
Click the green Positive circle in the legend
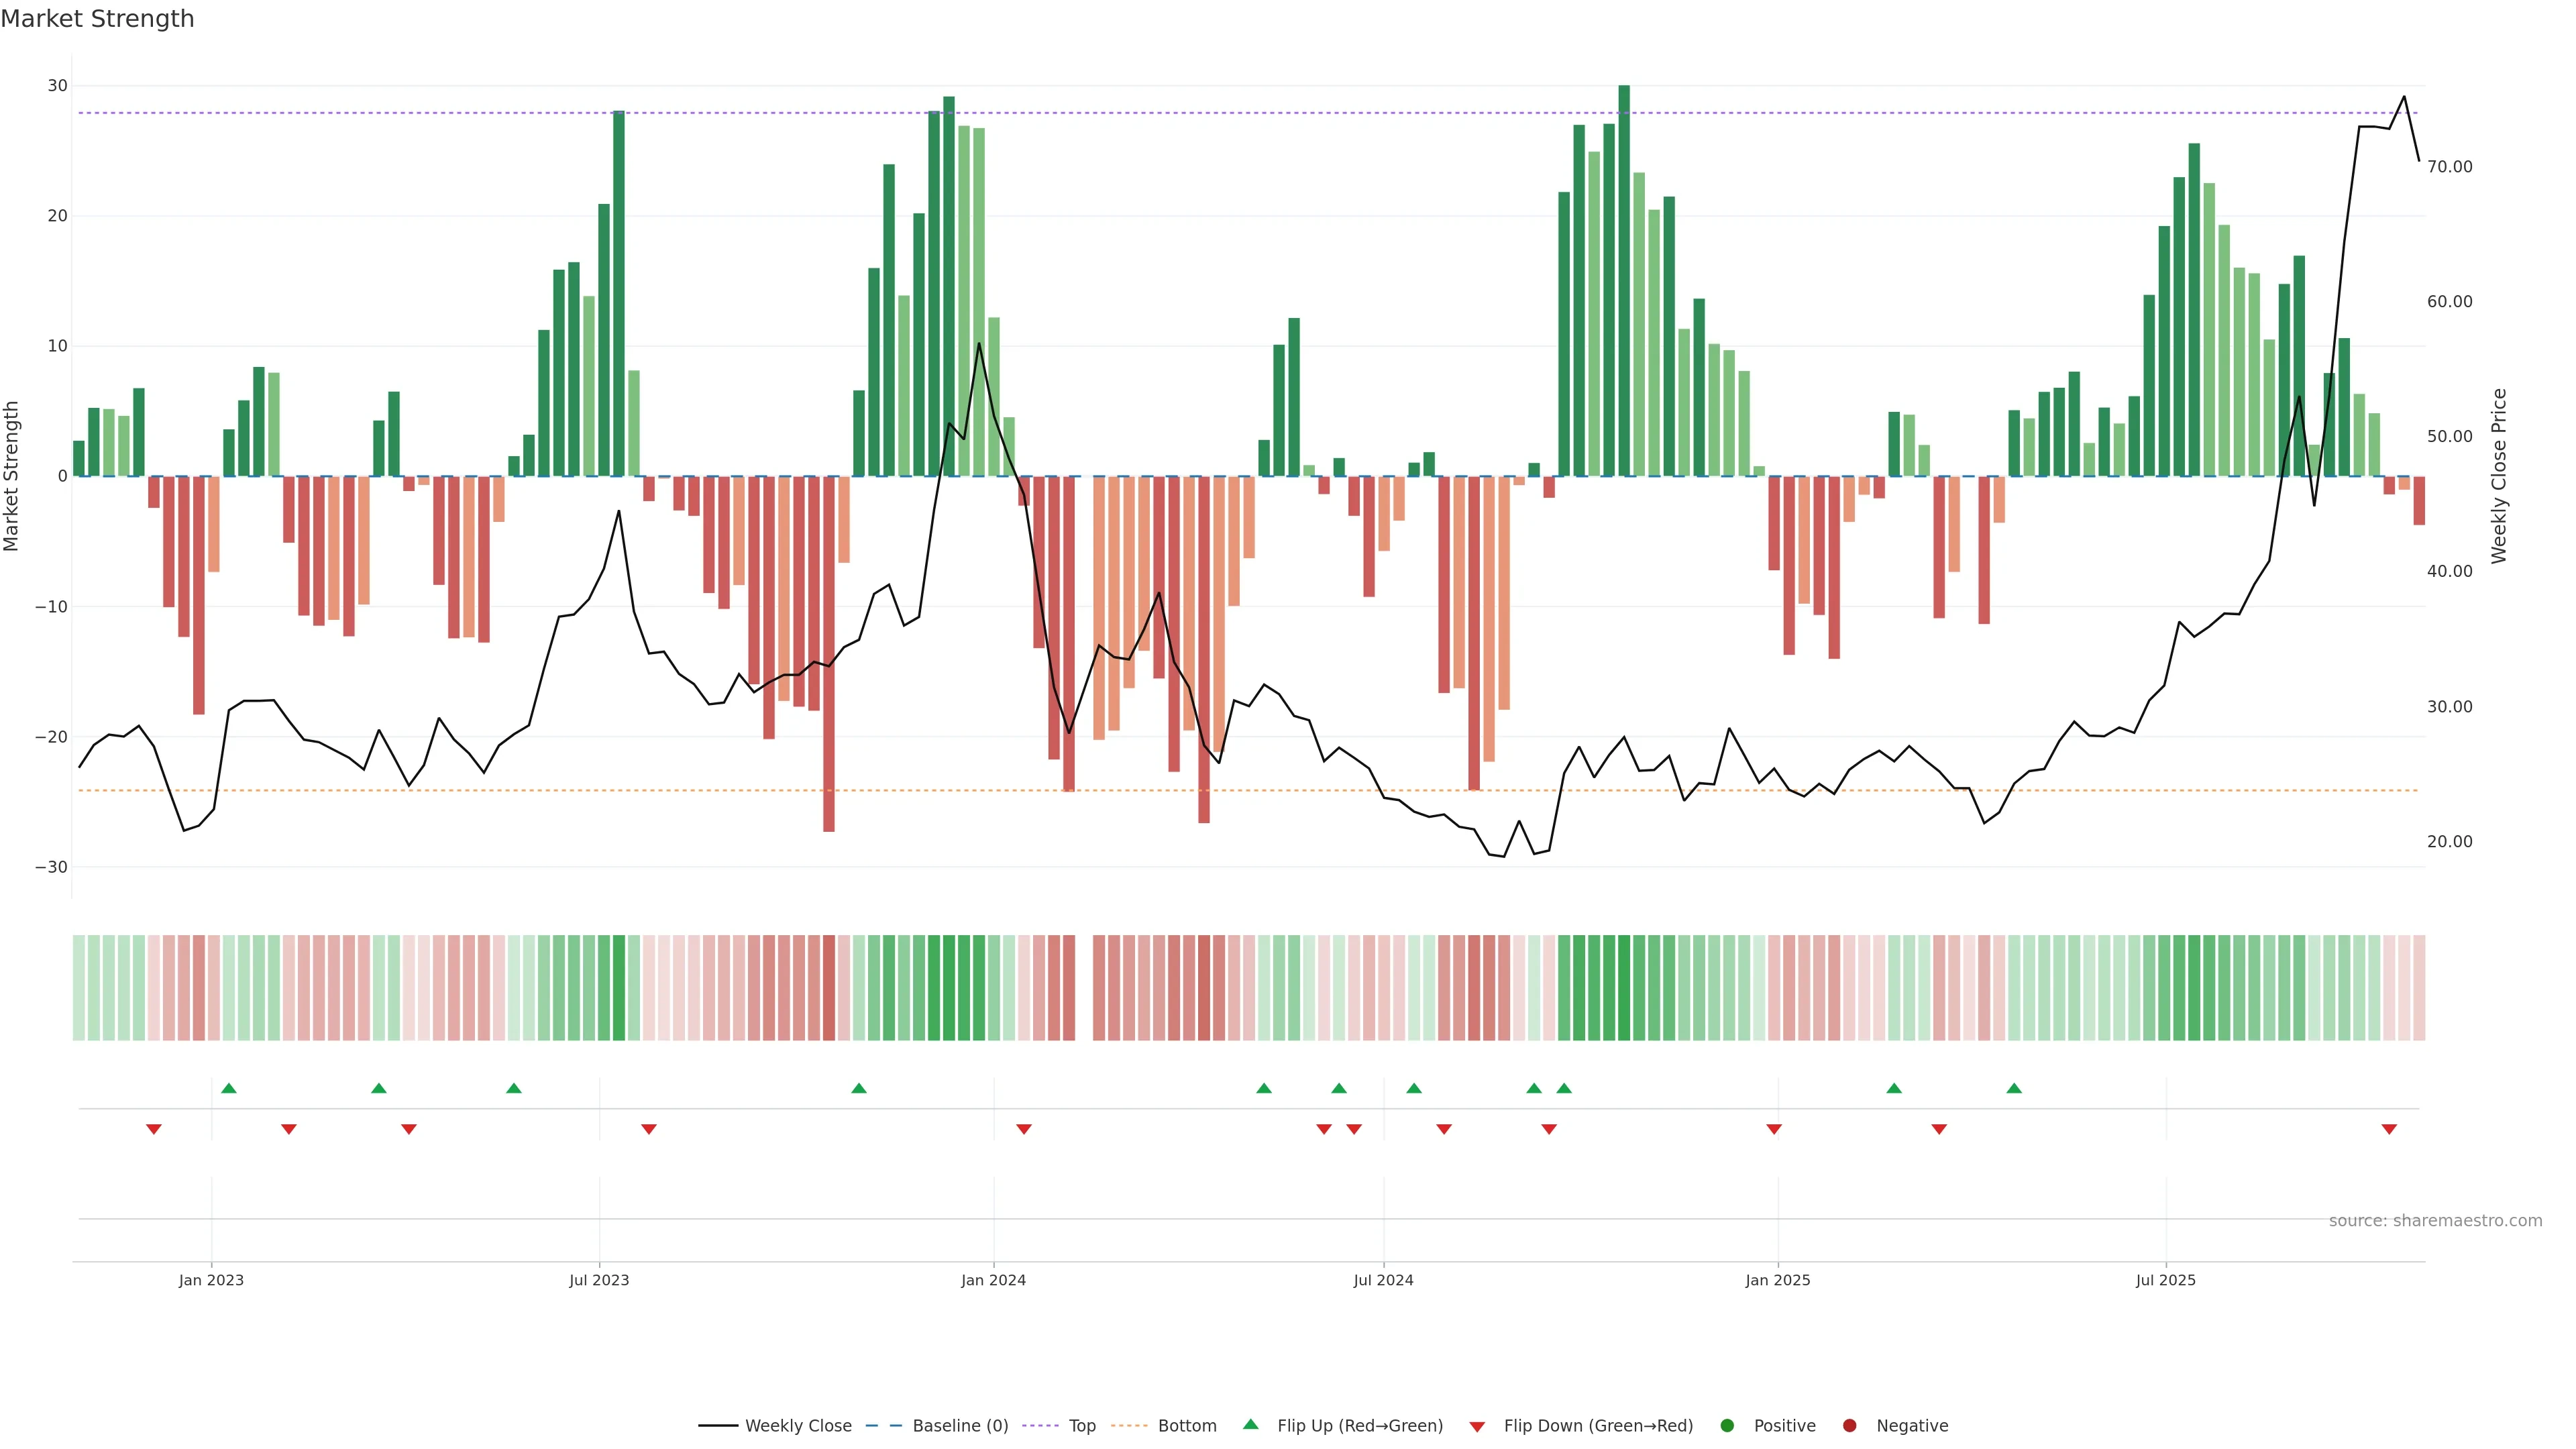pyautogui.click(x=1727, y=1426)
